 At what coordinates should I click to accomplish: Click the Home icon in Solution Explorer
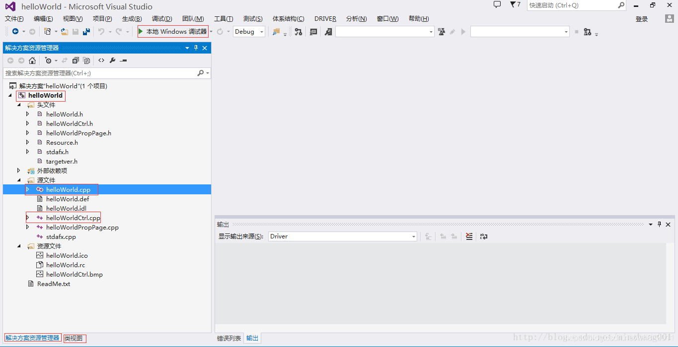32,60
